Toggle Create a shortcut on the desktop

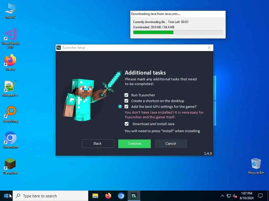tap(126, 101)
